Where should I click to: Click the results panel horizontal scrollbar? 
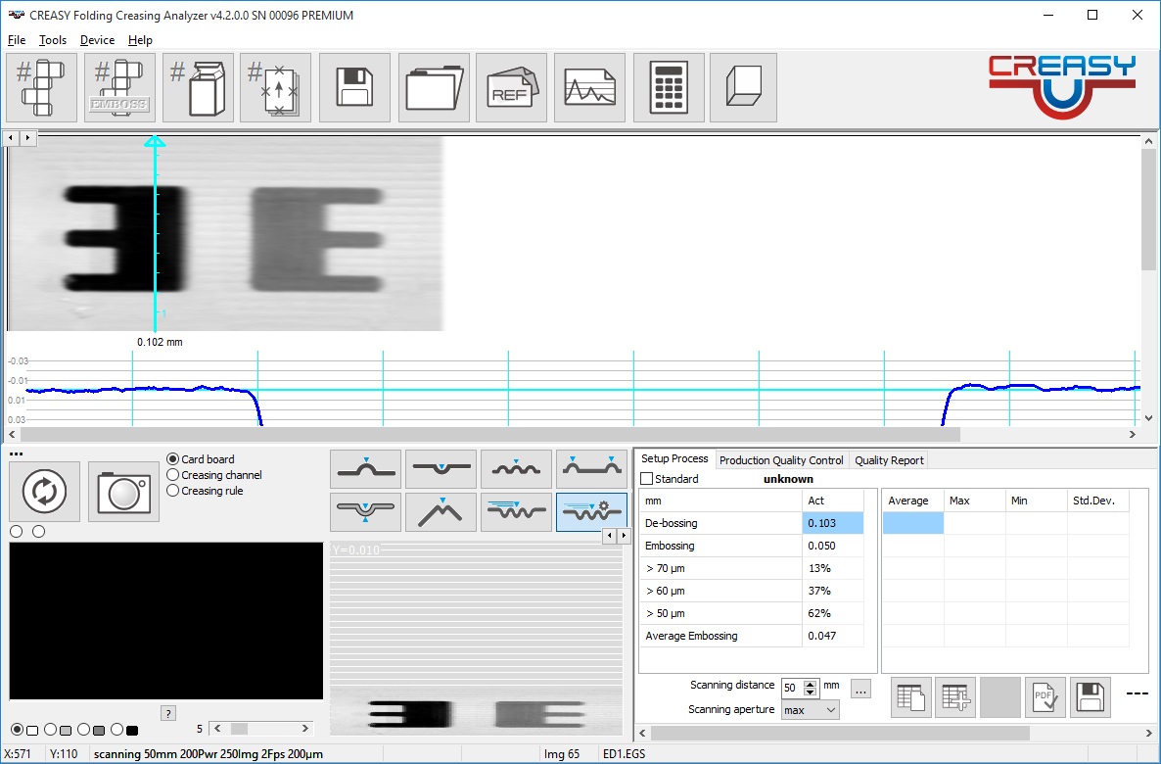[x=840, y=733]
